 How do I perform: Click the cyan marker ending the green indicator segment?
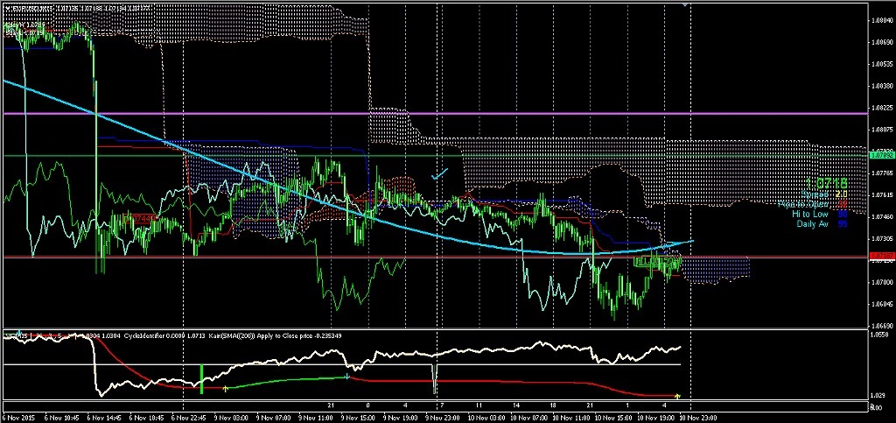pos(347,377)
